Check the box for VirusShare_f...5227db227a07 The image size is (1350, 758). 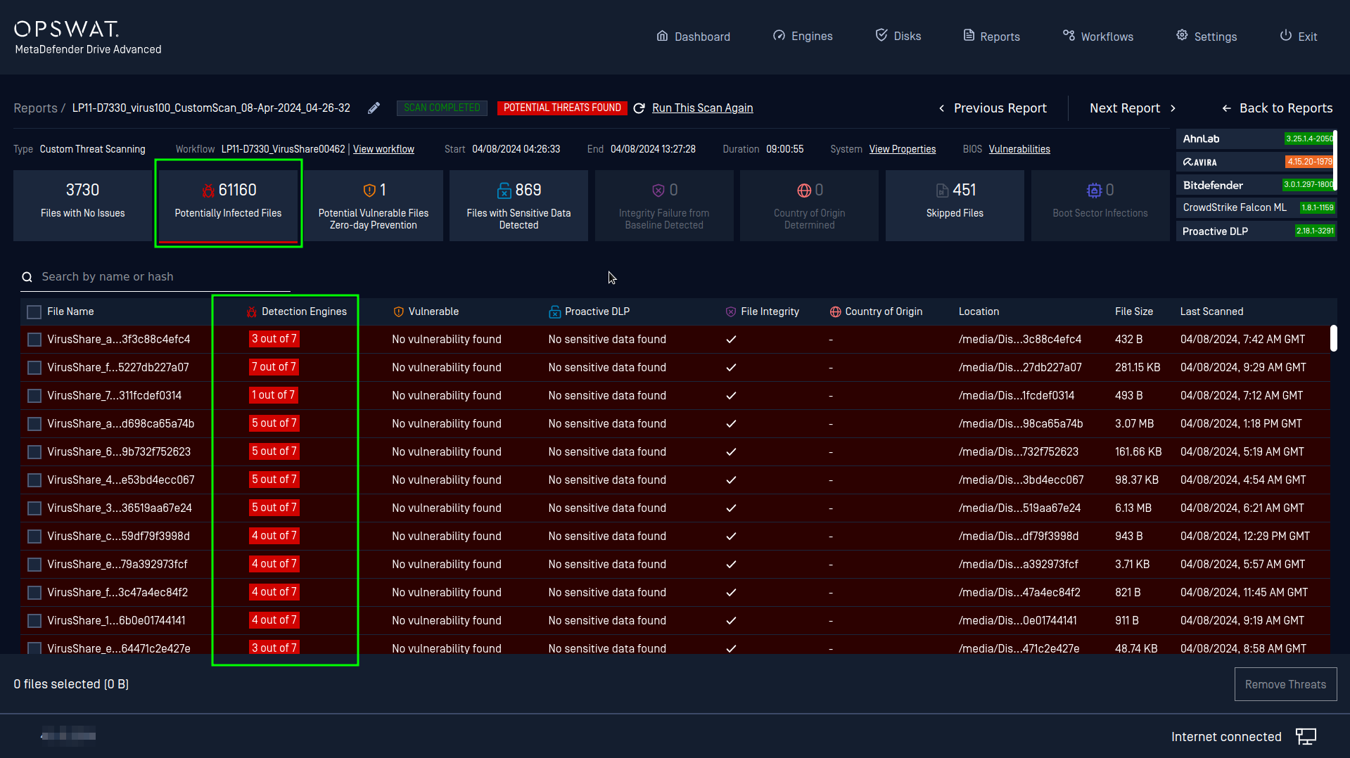tap(34, 368)
